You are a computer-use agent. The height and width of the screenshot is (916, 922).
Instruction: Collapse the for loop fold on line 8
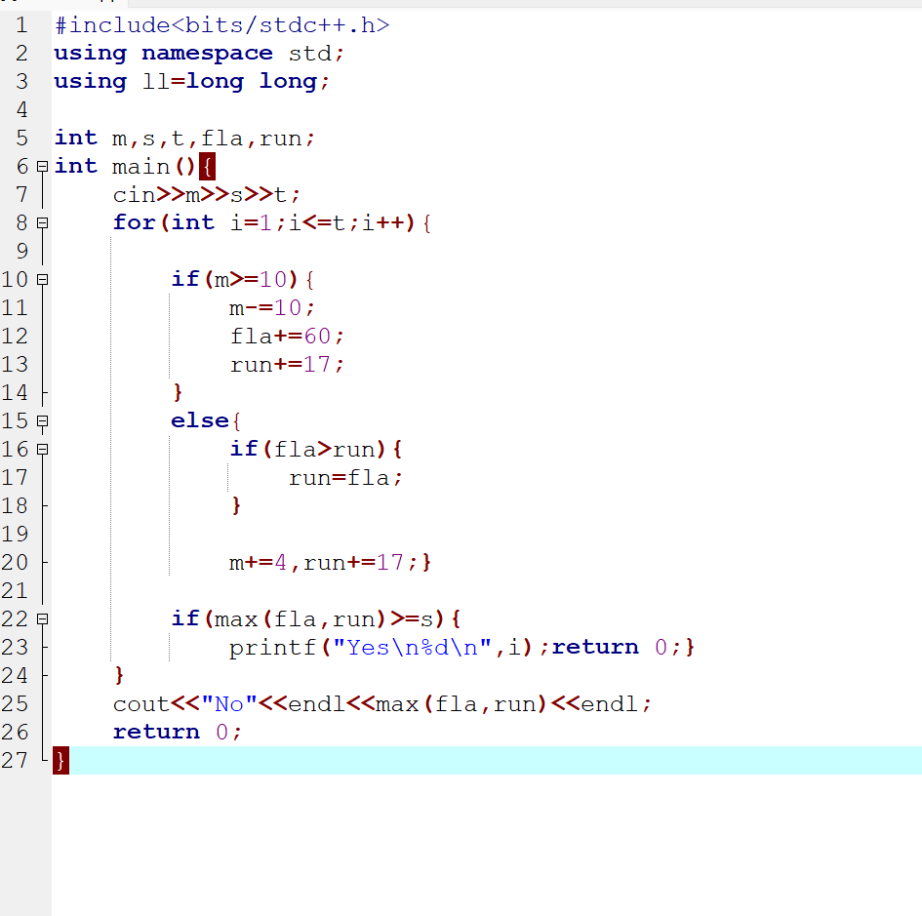pos(42,222)
